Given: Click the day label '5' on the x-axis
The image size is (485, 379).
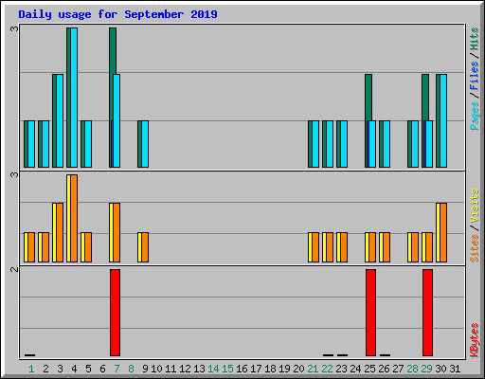Looking at the screenshot, I should [x=88, y=369].
